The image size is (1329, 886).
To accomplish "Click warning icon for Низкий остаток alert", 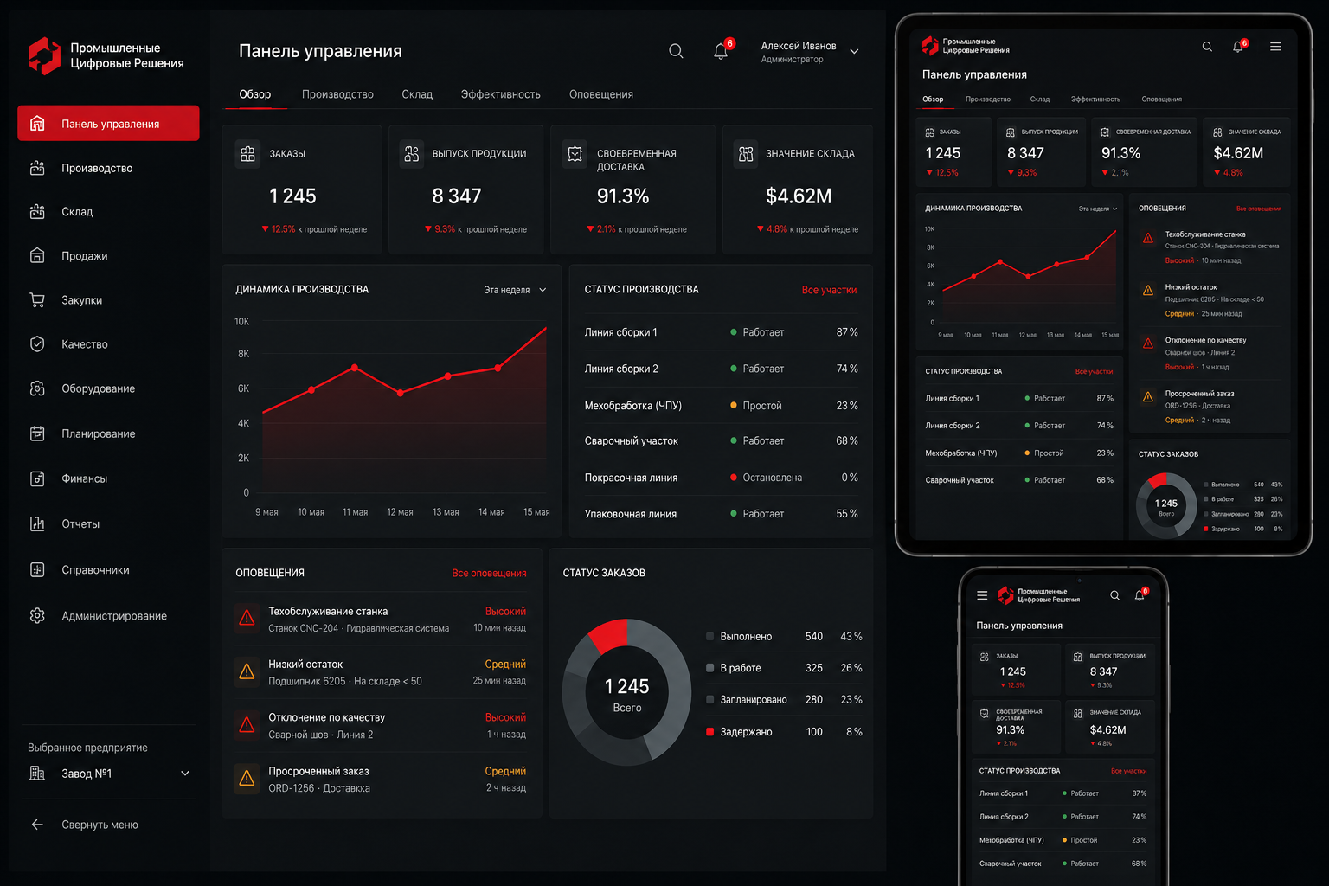I will coord(247,671).
